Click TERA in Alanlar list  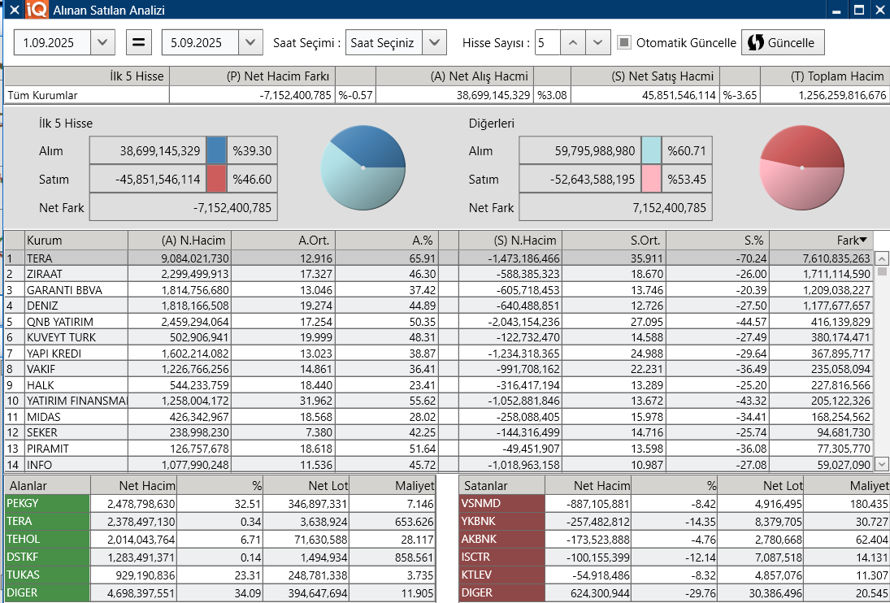pos(47,521)
